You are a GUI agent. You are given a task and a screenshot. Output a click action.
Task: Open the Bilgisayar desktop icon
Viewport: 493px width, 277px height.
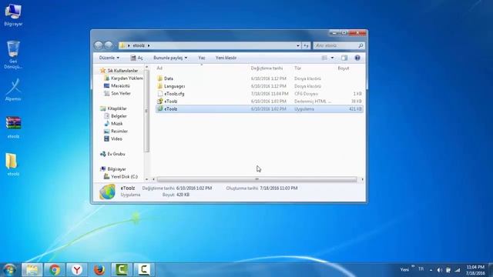pos(13,15)
